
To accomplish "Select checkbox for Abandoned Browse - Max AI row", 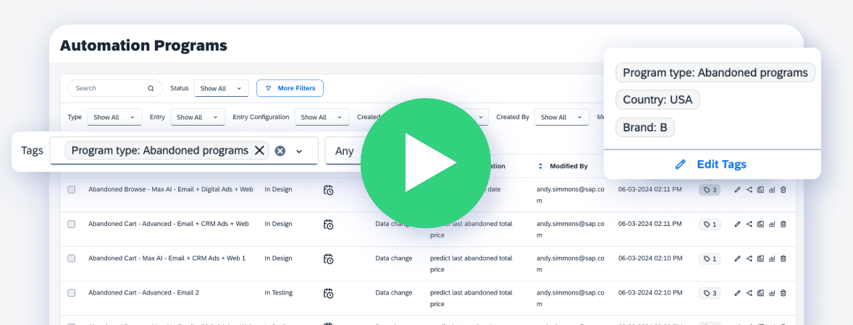I will (71, 190).
